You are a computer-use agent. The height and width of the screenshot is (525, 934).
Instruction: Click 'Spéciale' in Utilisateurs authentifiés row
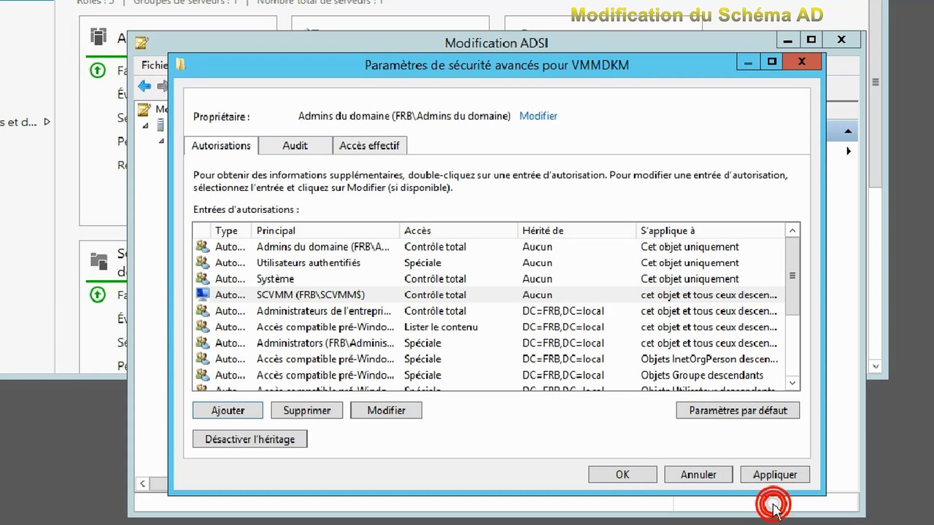(422, 262)
